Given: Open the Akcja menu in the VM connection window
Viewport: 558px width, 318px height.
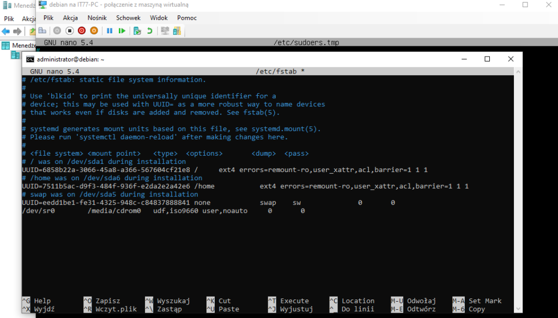Looking at the screenshot, I should pos(70,18).
